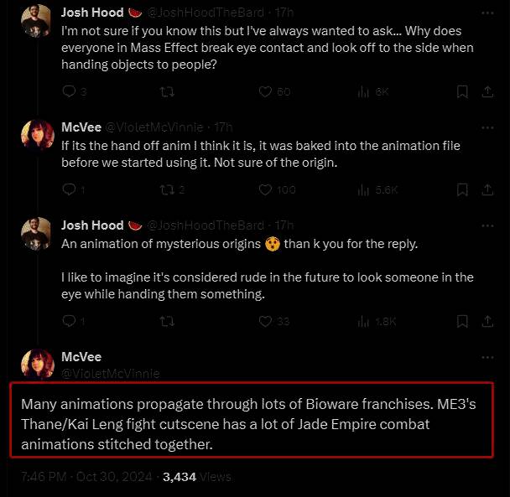Reply to Josh Hood's first tweet
The height and width of the screenshot is (497, 510).
(x=69, y=92)
